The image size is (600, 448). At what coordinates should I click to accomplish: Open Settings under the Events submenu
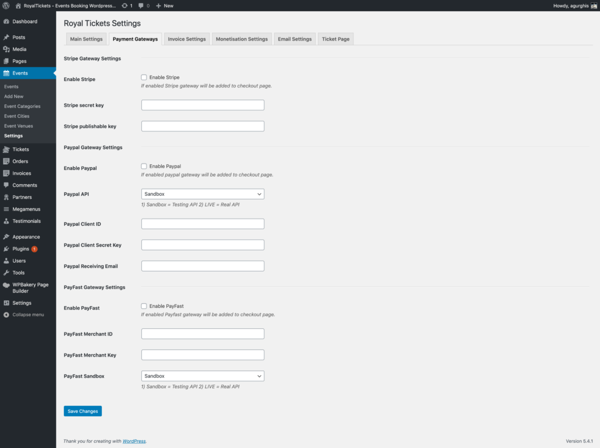coord(13,136)
